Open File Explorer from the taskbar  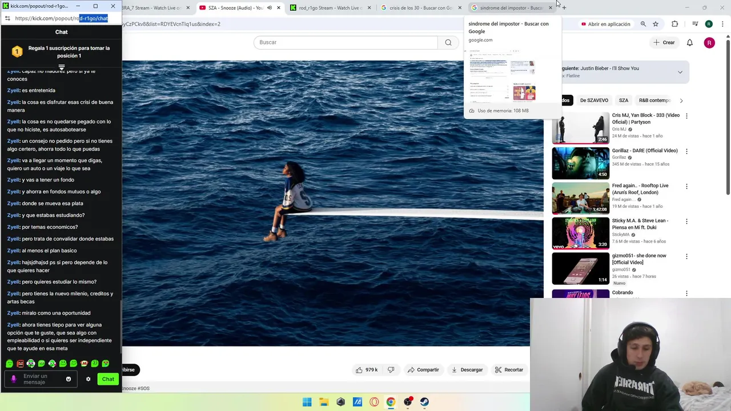(x=324, y=402)
